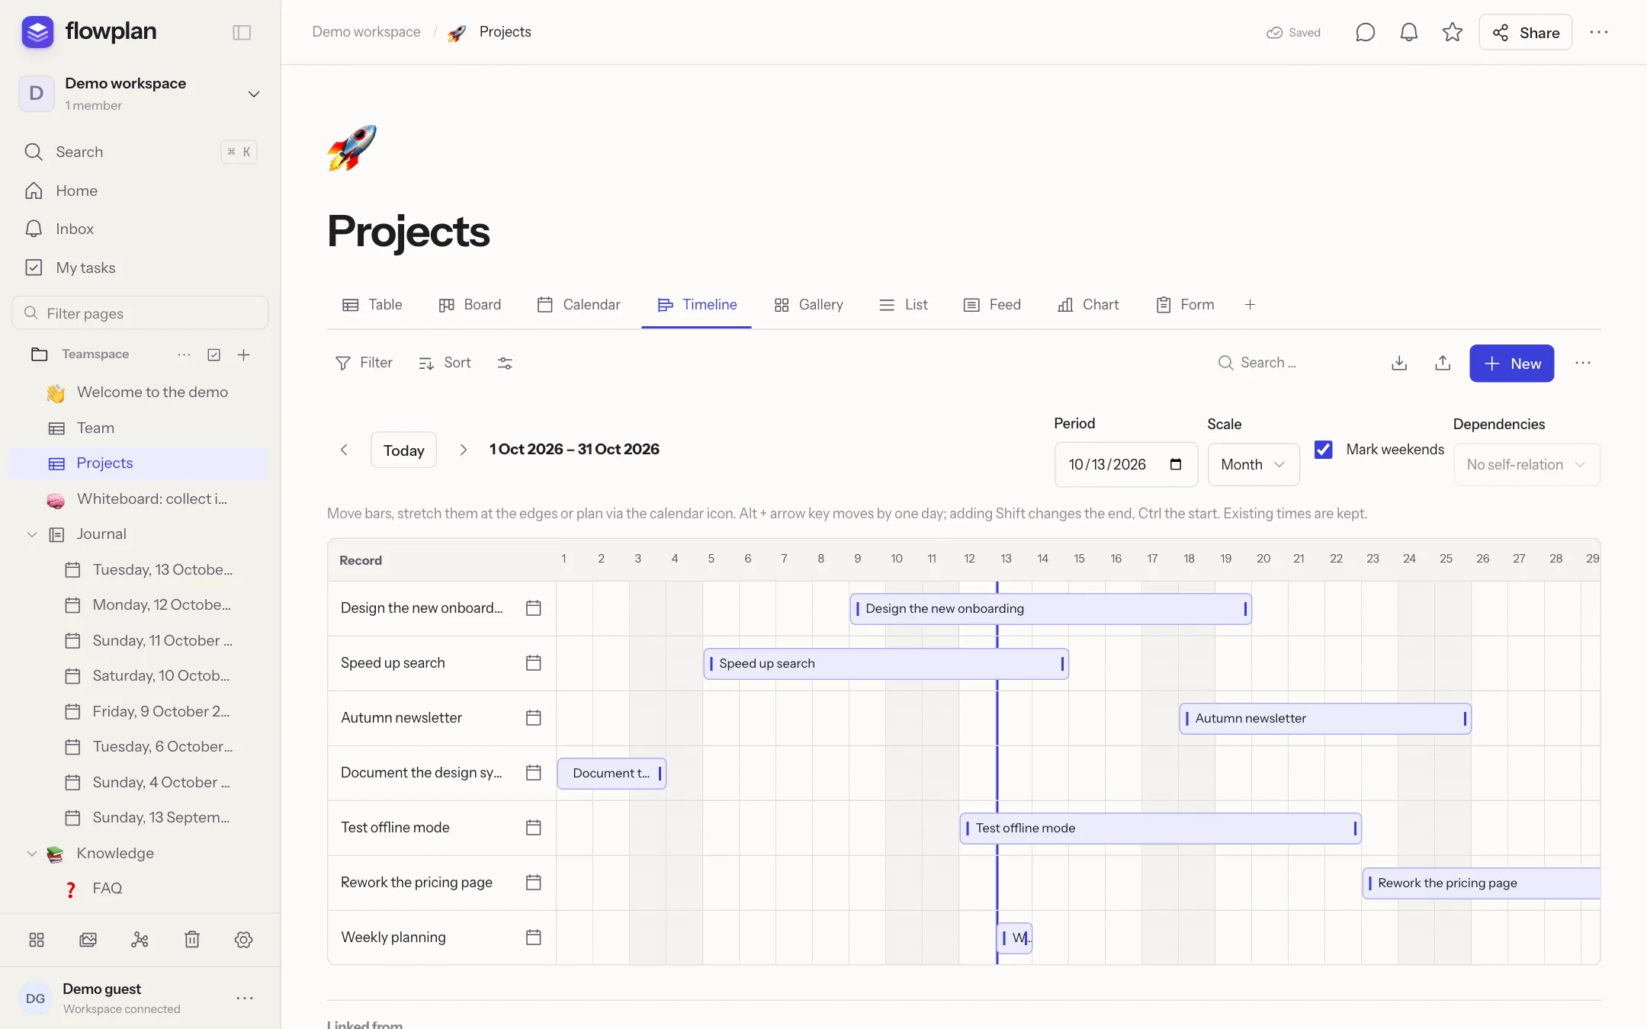Open notifications bell in top bar
This screenshot has width=1647, height=1029.
[x=1408, y=32]
